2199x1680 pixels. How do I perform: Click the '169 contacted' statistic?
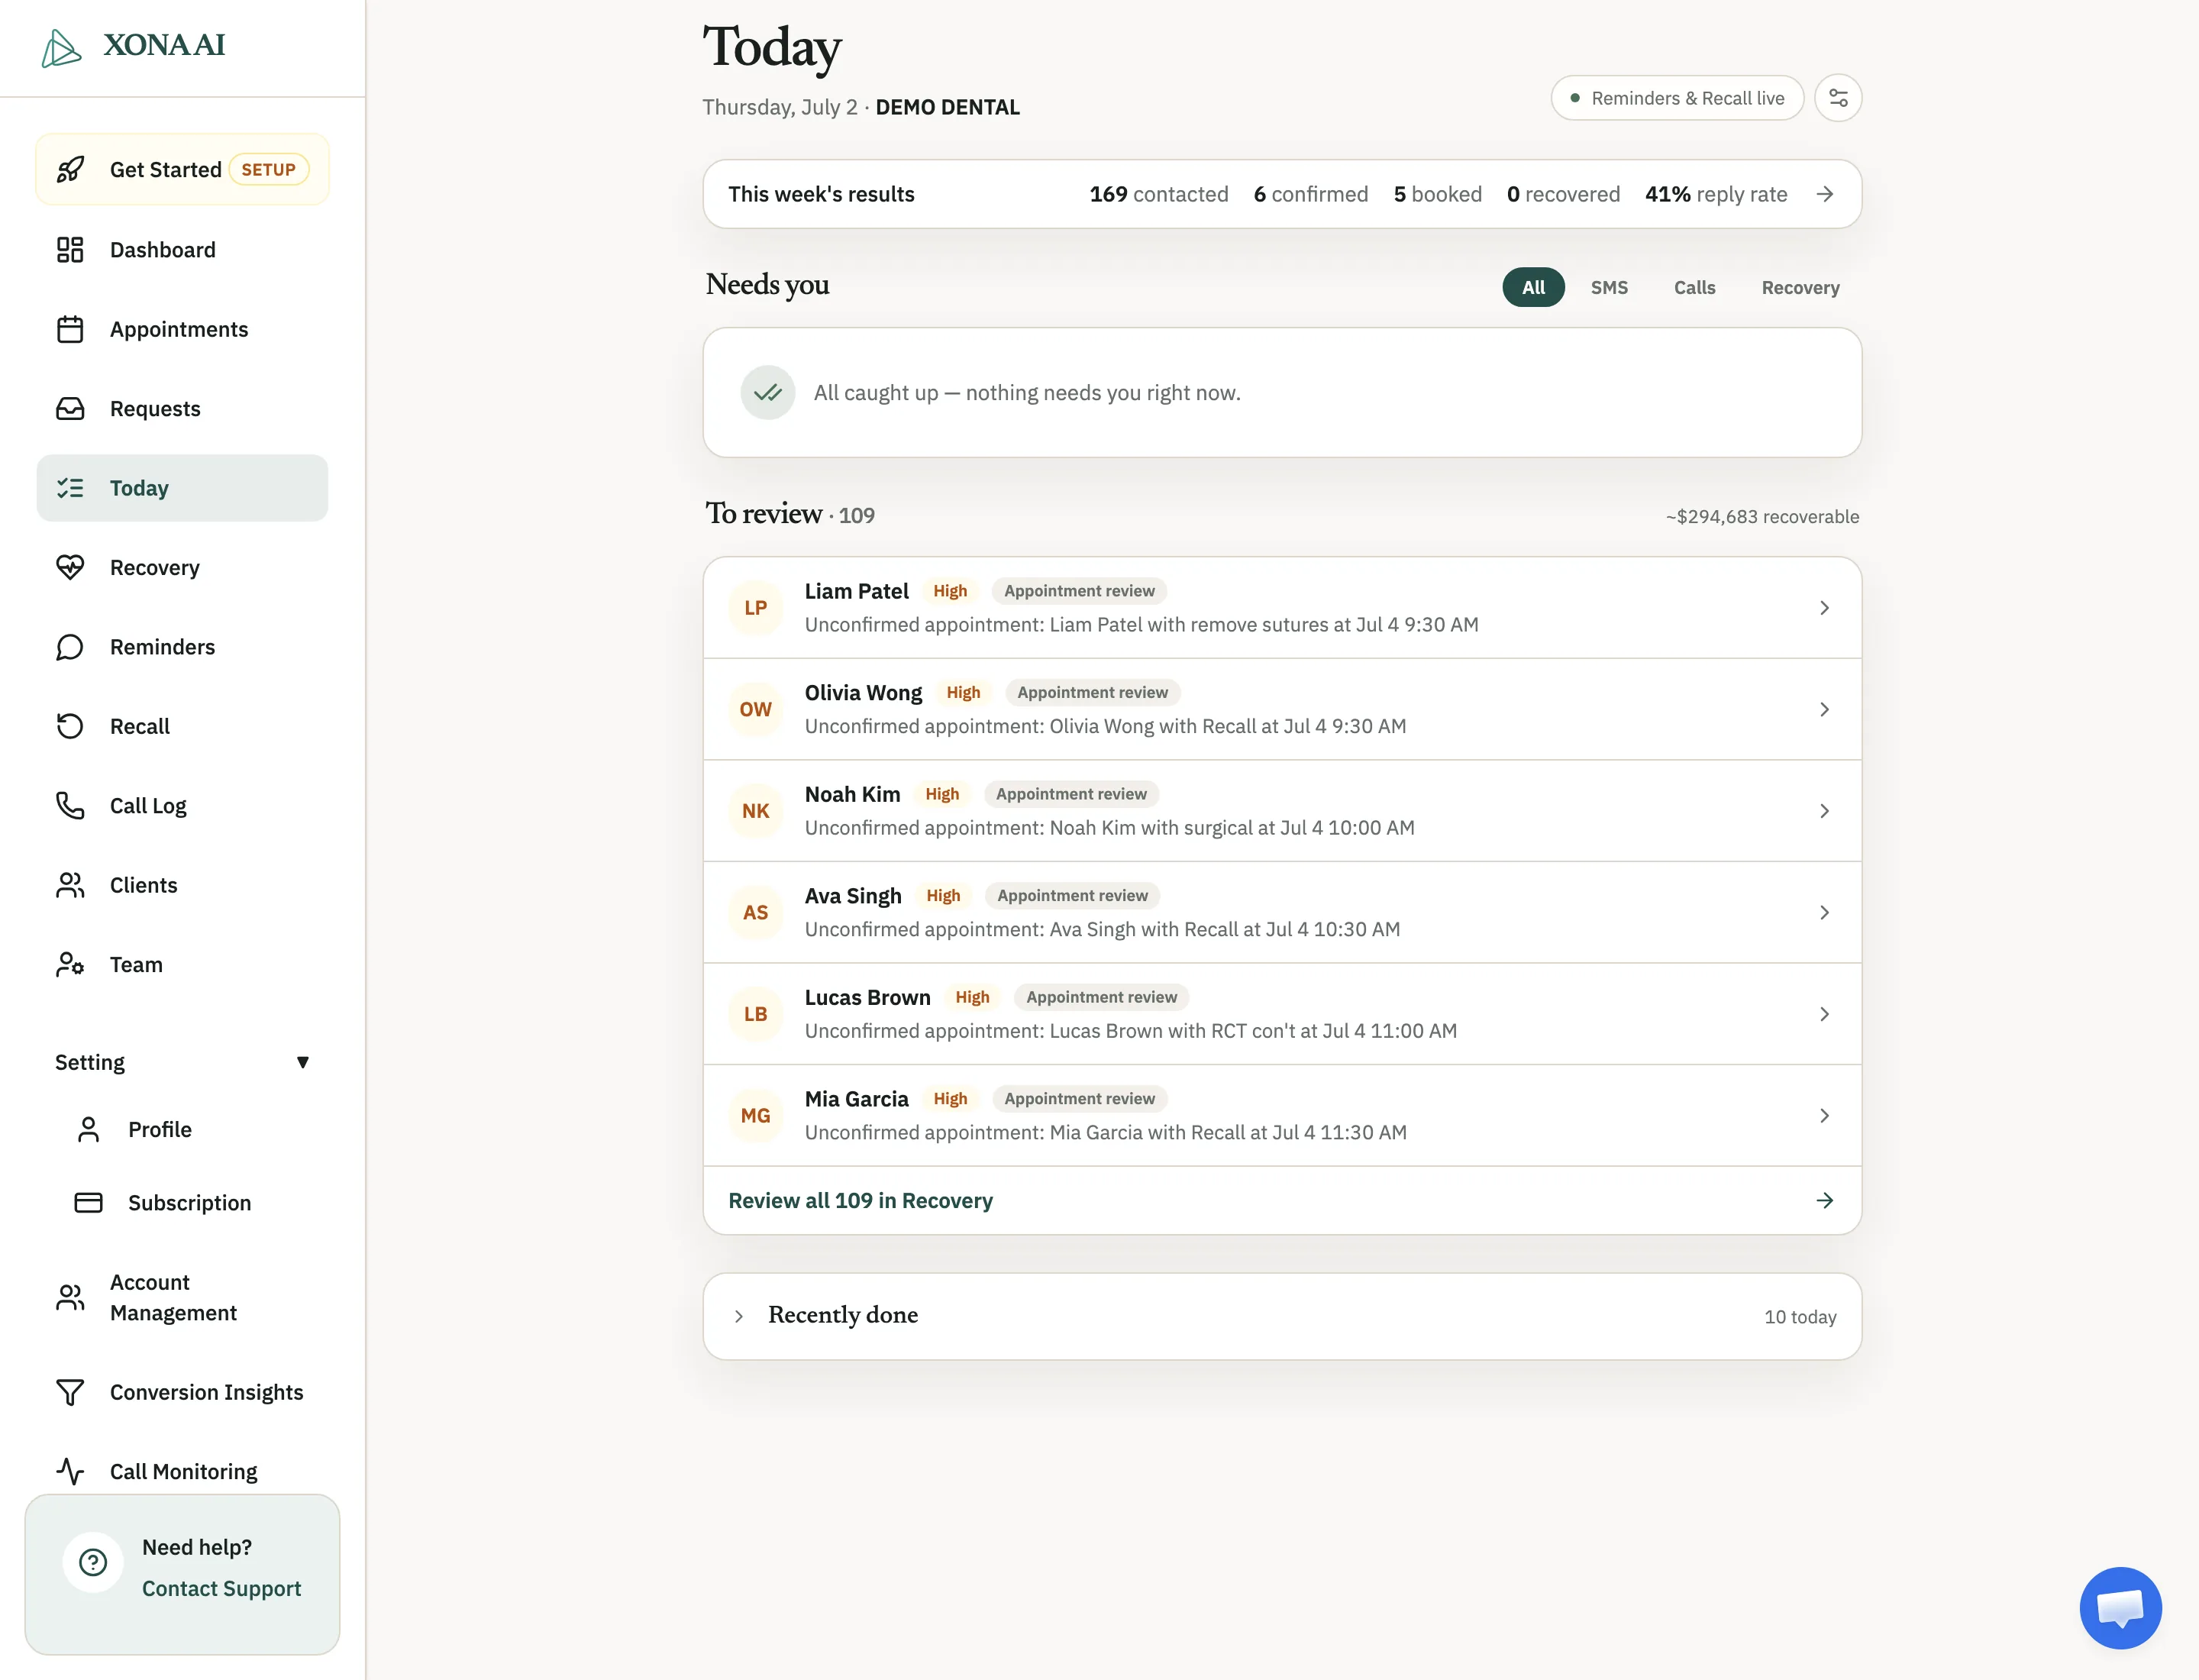tap(1159, 194)
